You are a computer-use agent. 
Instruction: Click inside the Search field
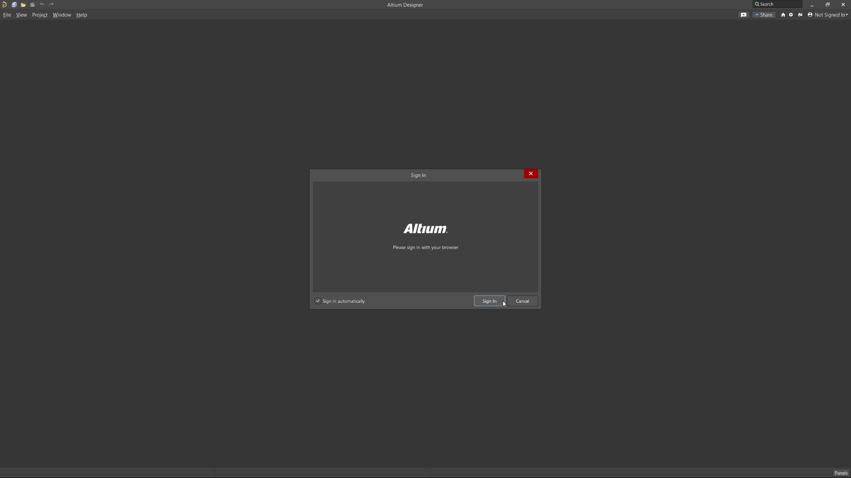point(778,4)
